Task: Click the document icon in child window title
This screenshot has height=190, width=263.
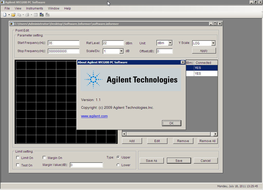Action: pyautogui.click(x=12, y=24)
